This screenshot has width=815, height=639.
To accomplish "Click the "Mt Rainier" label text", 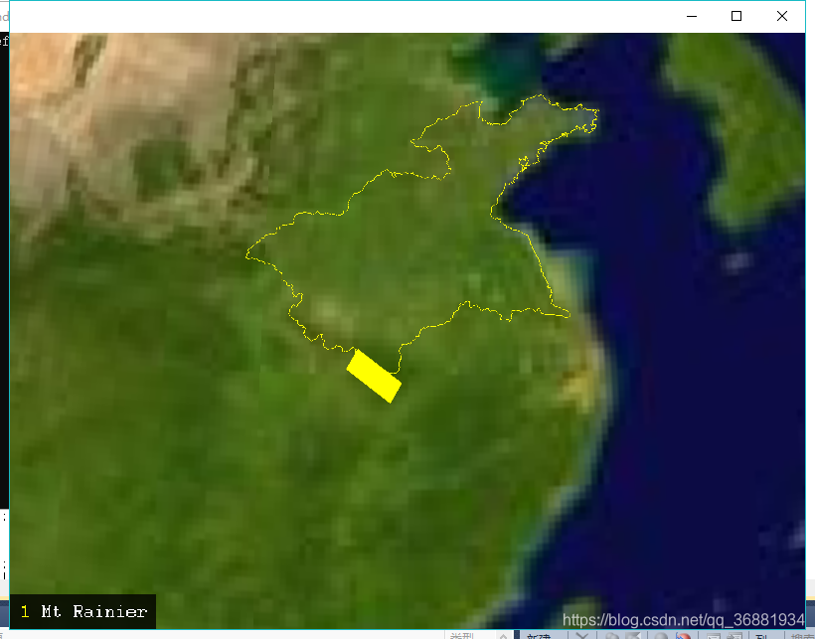I will pos(94,611).
